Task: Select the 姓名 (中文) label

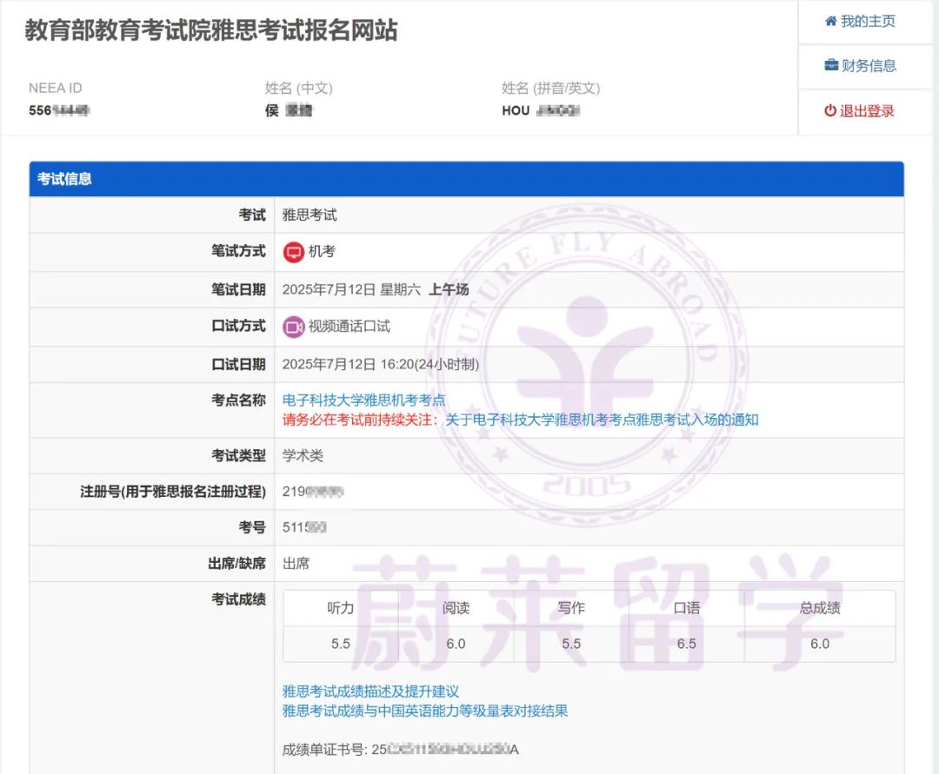Action: coord(299,89)
